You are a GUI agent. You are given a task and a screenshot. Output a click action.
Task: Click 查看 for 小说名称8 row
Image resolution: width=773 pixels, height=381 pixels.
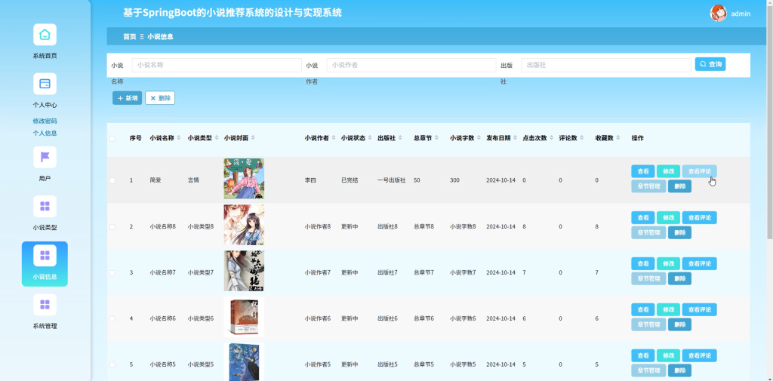point(643,218)
